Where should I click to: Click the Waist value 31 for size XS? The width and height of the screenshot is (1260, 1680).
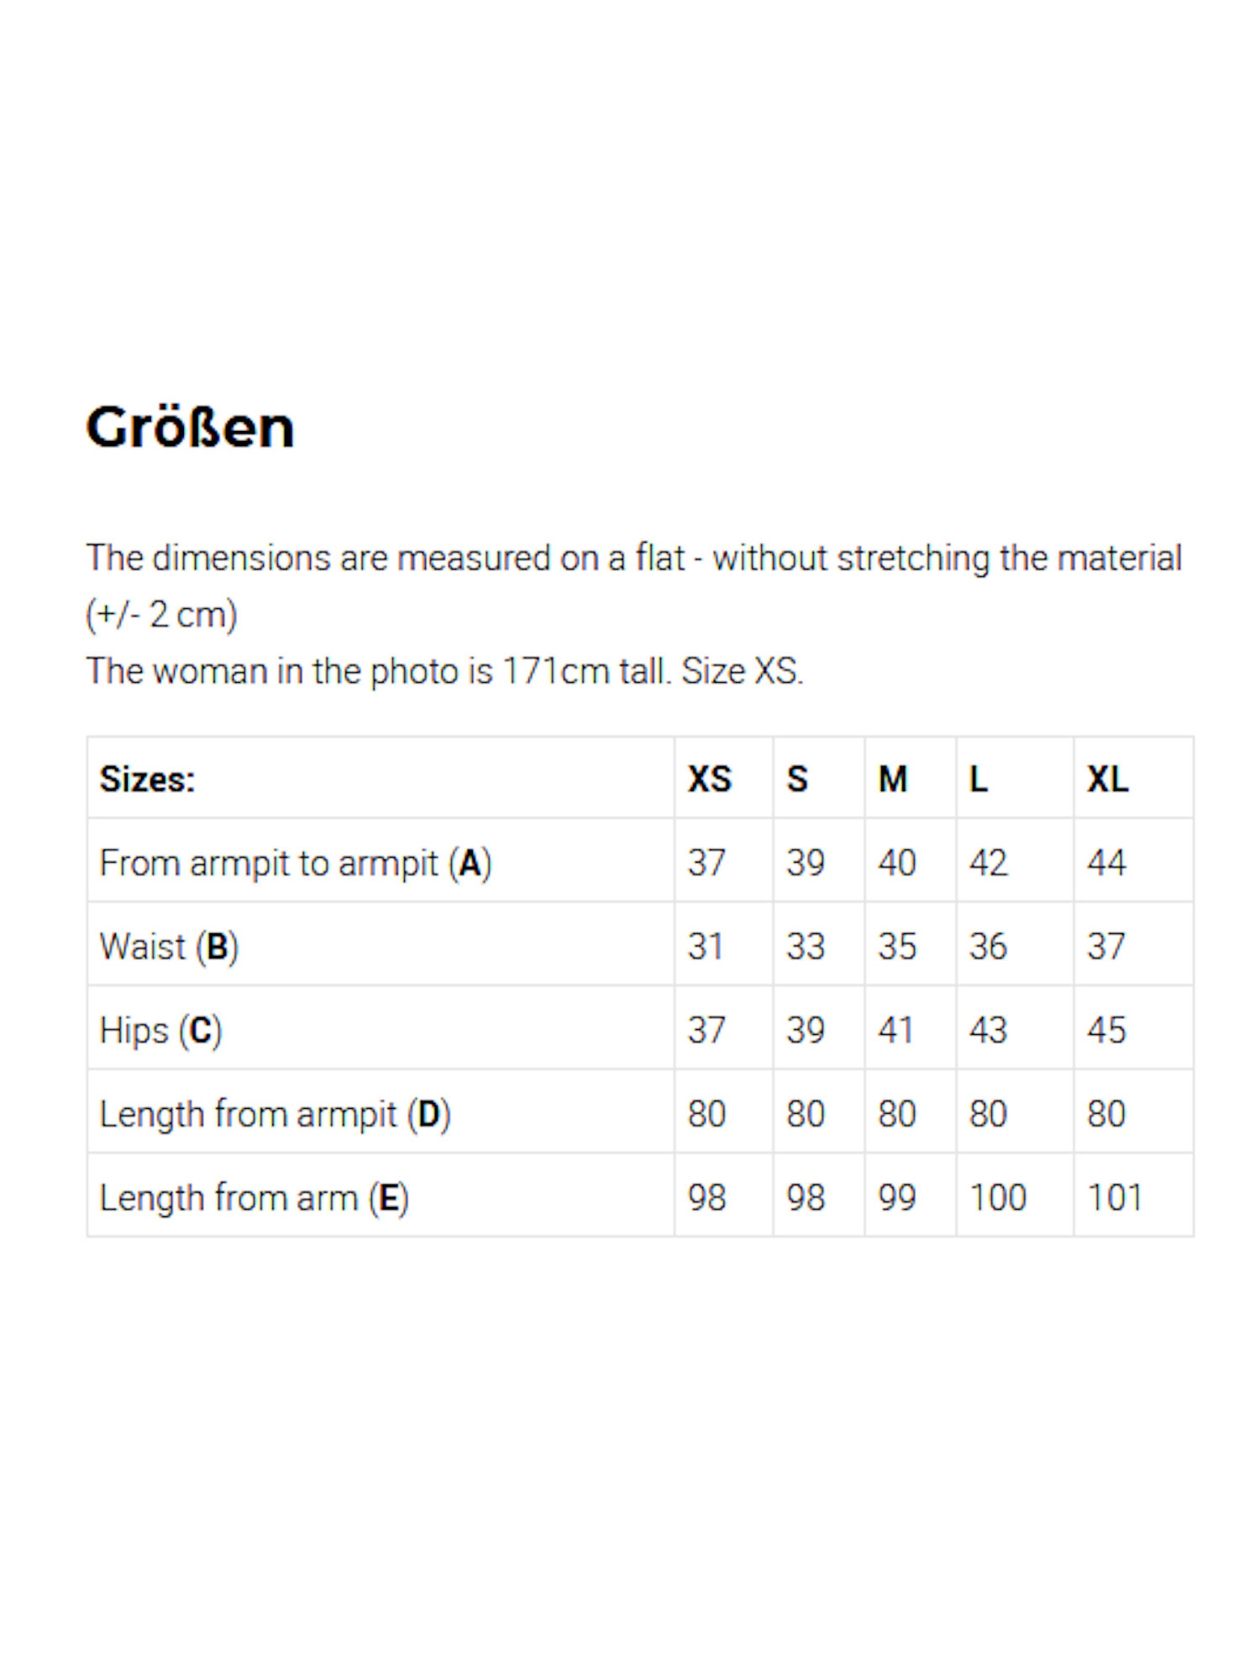click(x=706, y=947)
